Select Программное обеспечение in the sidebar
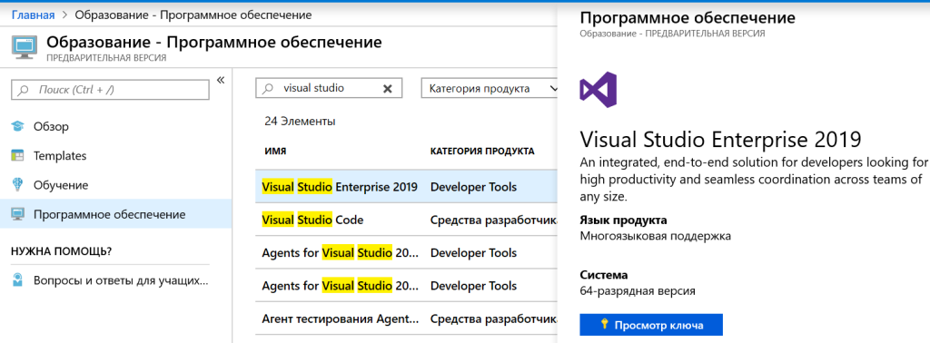Viewport: 930px width, 343px height. click(115, 214)
